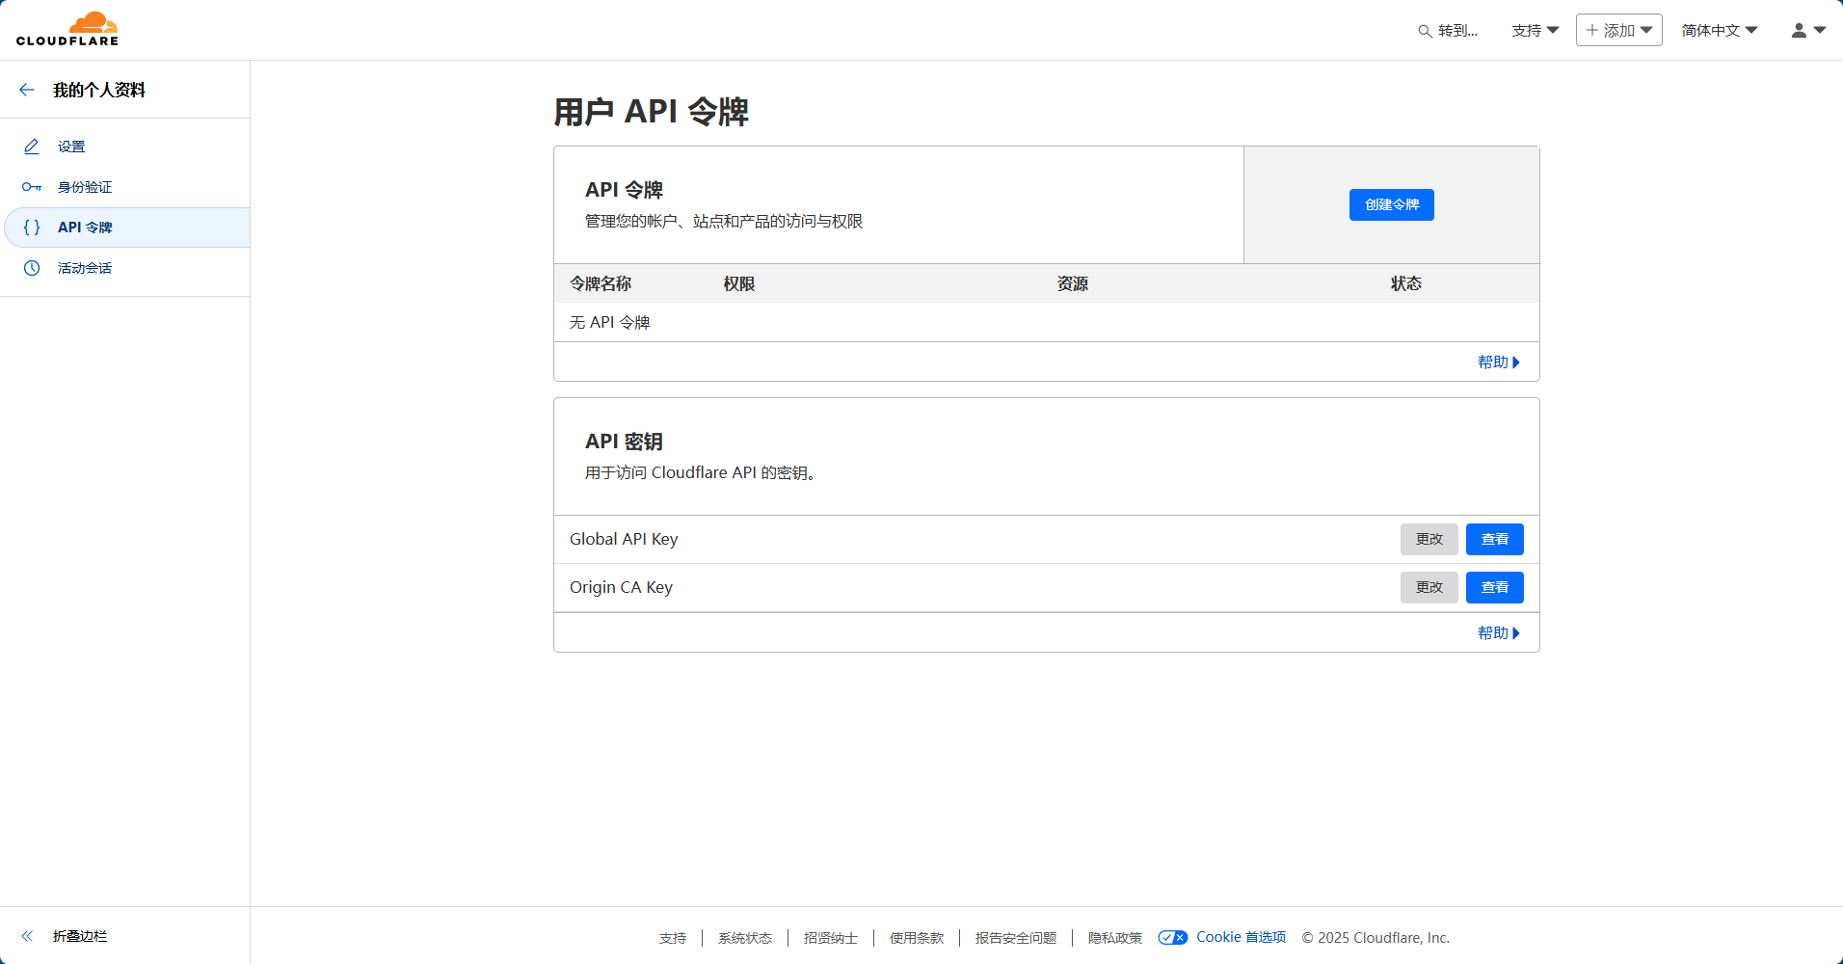Click the Origin CA Key label
This screenshot has width=1843, height=964.
(x=621, y=587)
